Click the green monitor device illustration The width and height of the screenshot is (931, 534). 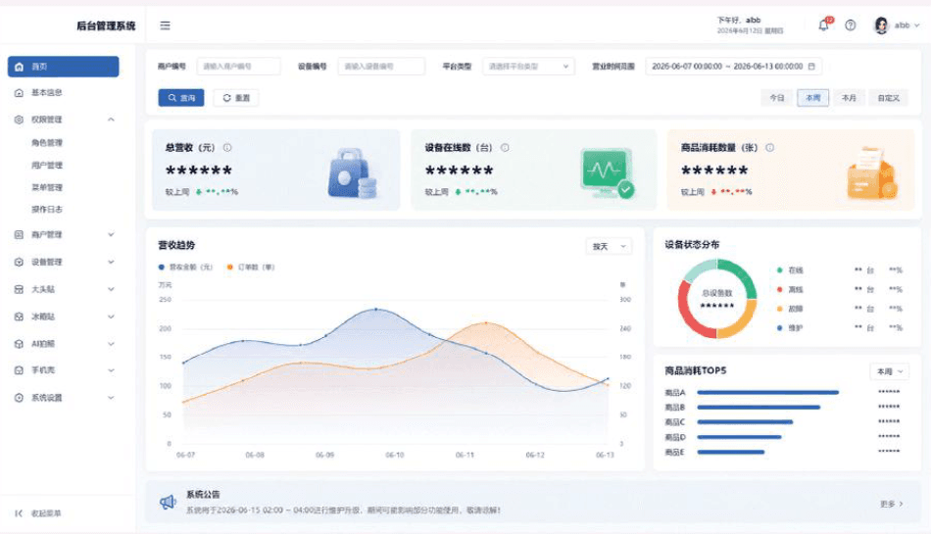point(607,173)
